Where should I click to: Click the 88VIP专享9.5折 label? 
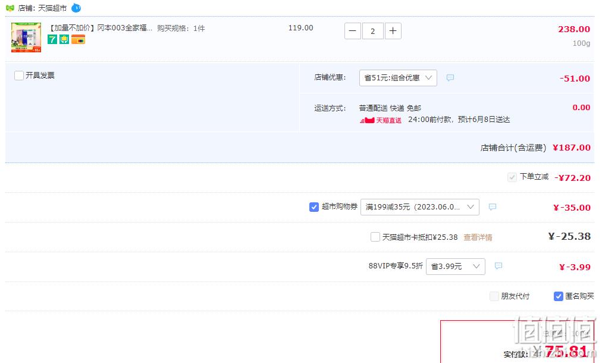(x=396, y=266)
